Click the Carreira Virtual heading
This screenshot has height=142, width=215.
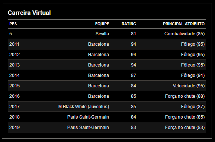point(29,13)
